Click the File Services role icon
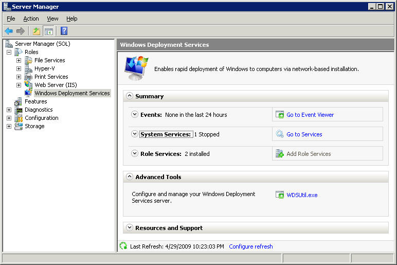Image resolution: width=397 pixels, height=265 pixels. pyautogui.click(x=28, y=60)
